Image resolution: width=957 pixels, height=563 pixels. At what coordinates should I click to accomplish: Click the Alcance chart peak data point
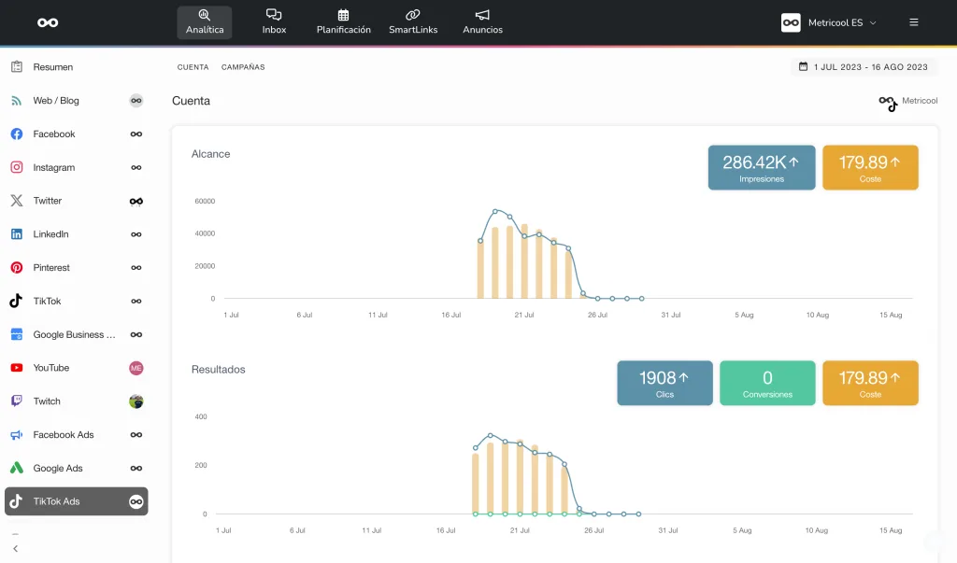(x=495, y=212)
